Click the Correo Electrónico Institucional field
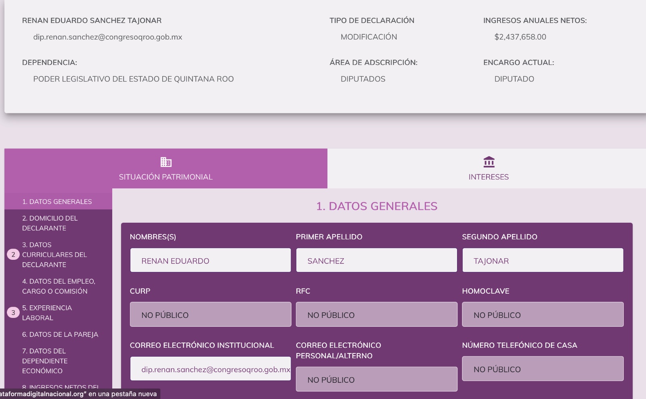This screenshot has width=646, height=399. (x=210, y=369)
